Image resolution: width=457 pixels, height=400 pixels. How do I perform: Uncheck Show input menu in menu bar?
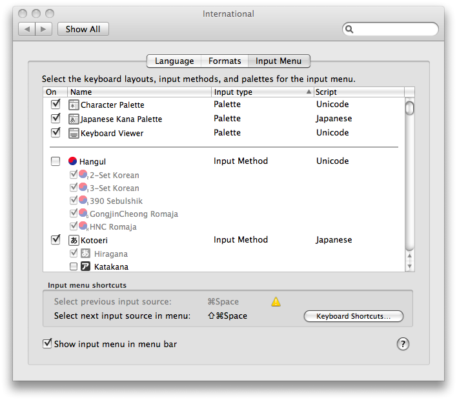pos(47,343)
